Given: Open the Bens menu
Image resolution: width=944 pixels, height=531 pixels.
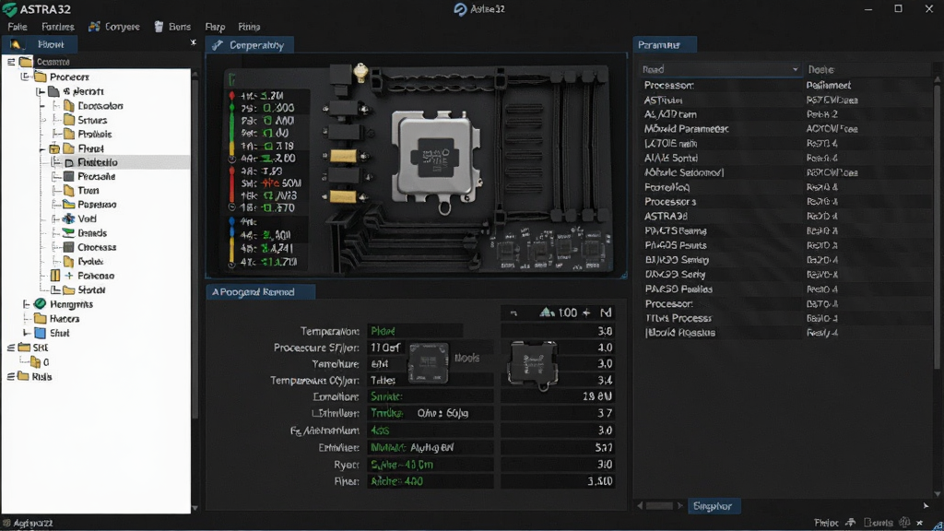Looking at the screenshot, I should coord(180,27).
